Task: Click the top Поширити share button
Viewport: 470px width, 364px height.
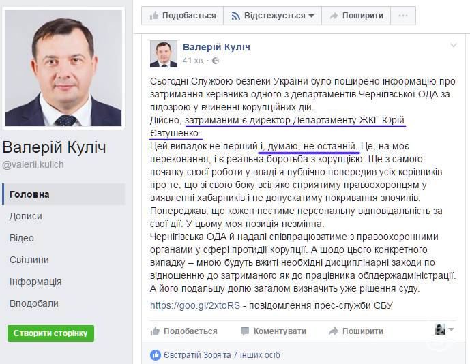Action: pyautogui.click(x=356, y=16)
